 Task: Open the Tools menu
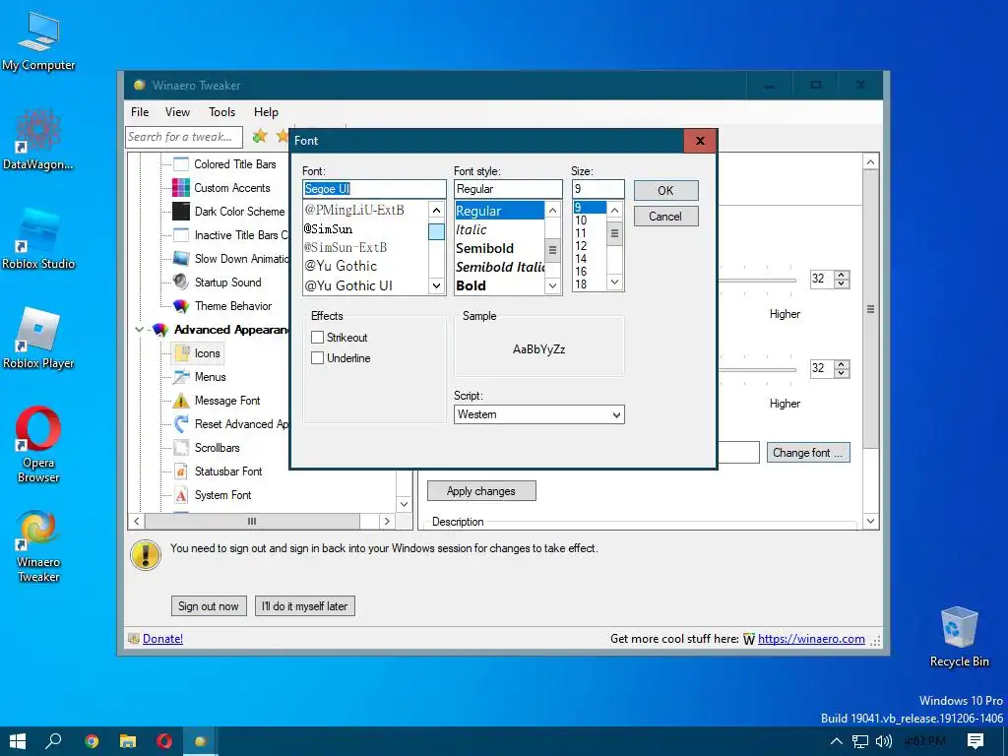point(221,112)
